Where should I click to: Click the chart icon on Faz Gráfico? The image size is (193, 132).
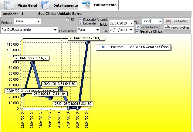(x=168, y=21)
